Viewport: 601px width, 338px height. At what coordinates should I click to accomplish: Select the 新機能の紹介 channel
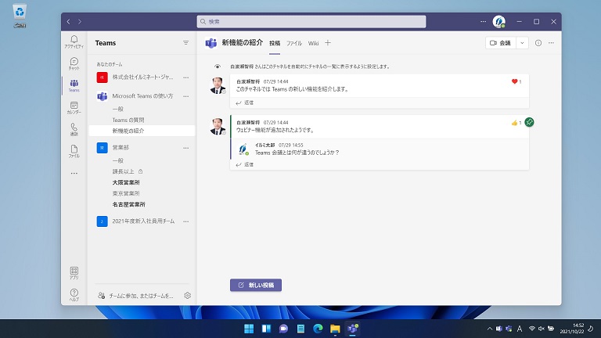[142, 131]
